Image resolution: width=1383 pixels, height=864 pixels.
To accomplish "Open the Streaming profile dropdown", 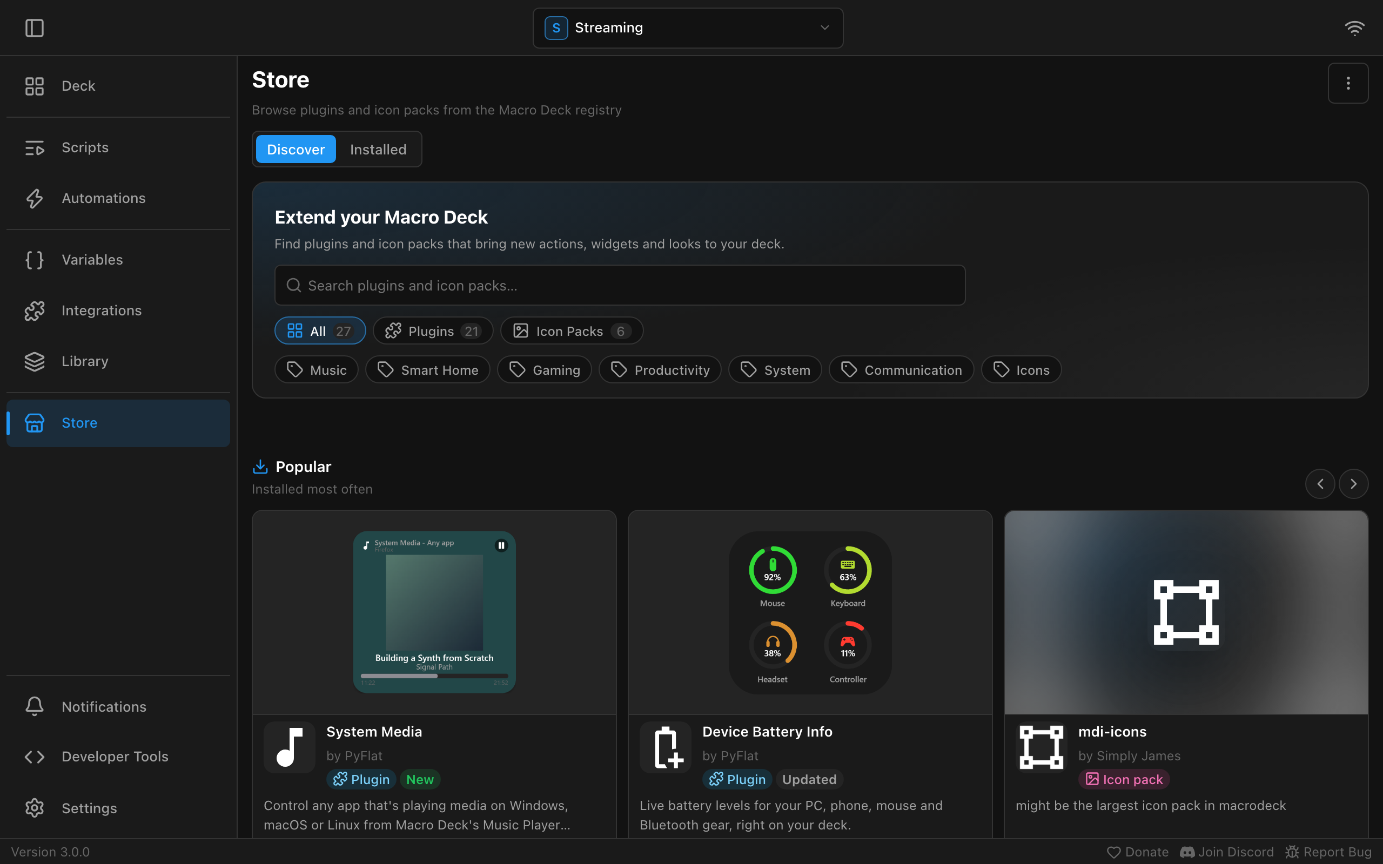I will pyautogui.click(x=688, y=28).
